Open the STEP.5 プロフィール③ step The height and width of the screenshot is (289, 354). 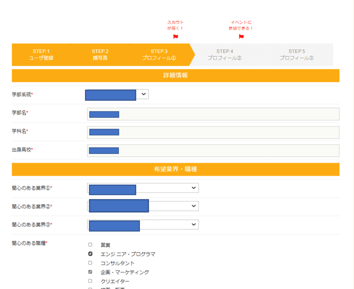pyautogui.click(x=297, y=55)
